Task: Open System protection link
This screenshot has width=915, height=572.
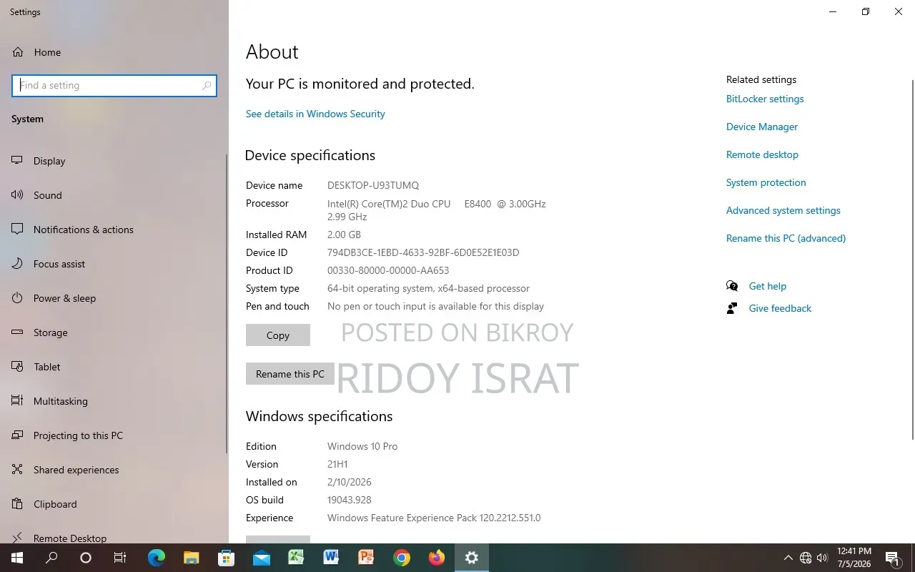Action: [x=766, y=182]
